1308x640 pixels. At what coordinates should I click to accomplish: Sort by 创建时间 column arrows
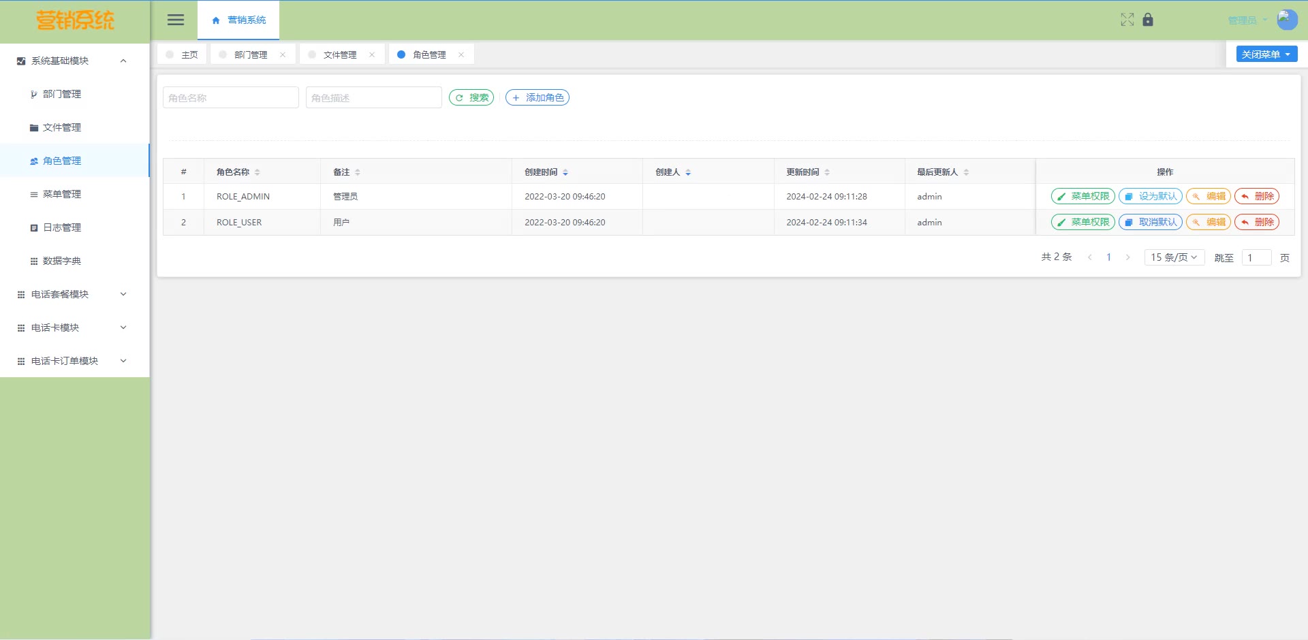565,172
